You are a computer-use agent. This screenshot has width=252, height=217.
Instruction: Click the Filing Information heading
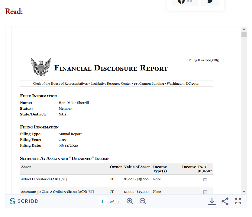click(x=39, y=127)
